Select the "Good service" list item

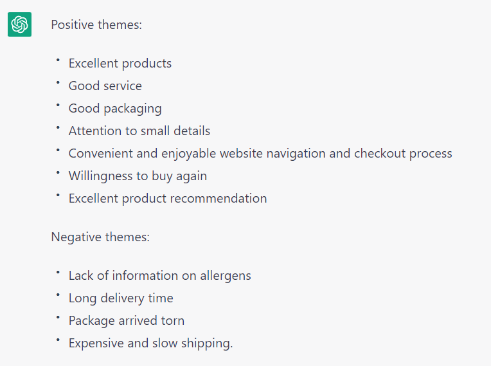[105, 86]
